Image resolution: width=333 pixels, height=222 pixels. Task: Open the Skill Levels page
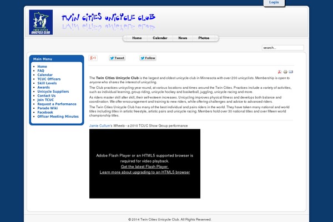(x=47, y=83)
